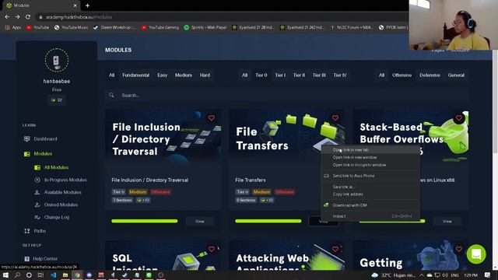Image resolution: width=498 pixels, height=280 pixels.
Task: Open Visual Studio Code from taskbar
Action: [x=54, y=275]
